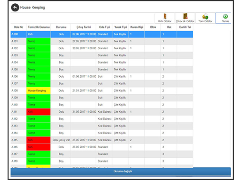The image size is (242, 180).
Task: Click date 30.05.2017 for room A102
Action: 84,48
